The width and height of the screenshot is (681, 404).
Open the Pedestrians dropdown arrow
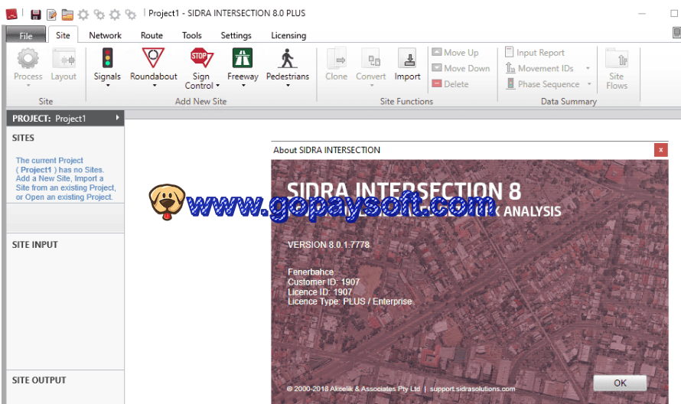(288, 86)
